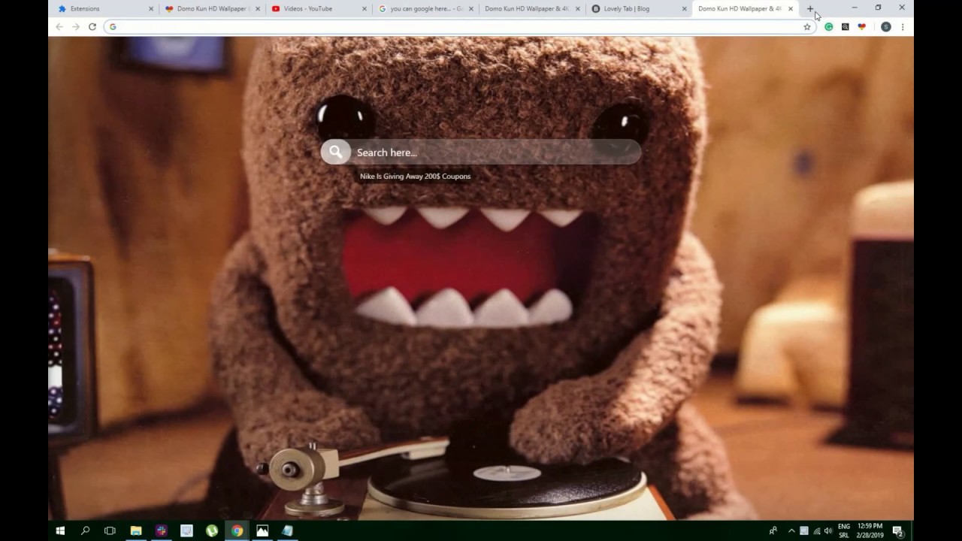Select the Lovely Tab | Blog tab
Screen dimensions: 962x541
tap(628, 8)
